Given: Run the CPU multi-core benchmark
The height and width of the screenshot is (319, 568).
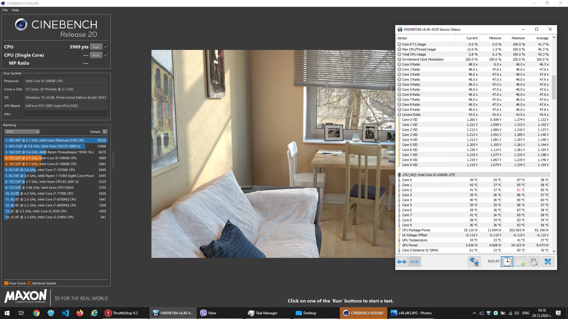Looking at the screenshot, I should point(96,47).
